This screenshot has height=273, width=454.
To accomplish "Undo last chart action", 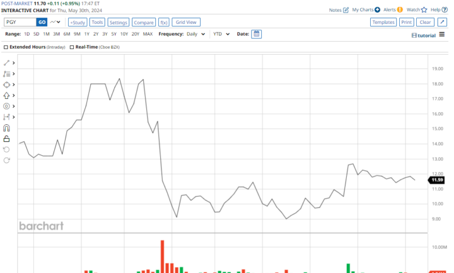I will tap(6, 149).
